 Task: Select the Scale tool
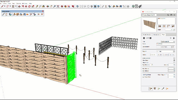[33, 6]
